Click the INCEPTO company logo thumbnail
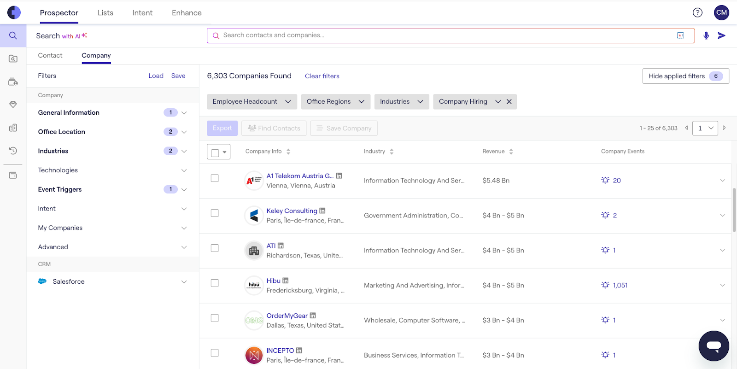 pos(254,355)
